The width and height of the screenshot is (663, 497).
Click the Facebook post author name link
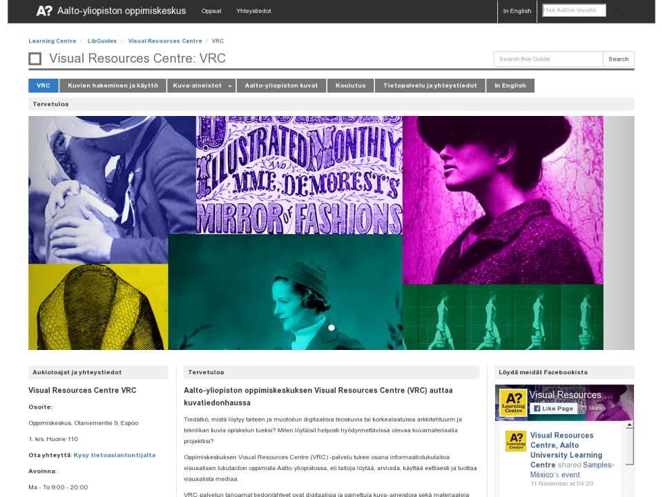(566, 449)
